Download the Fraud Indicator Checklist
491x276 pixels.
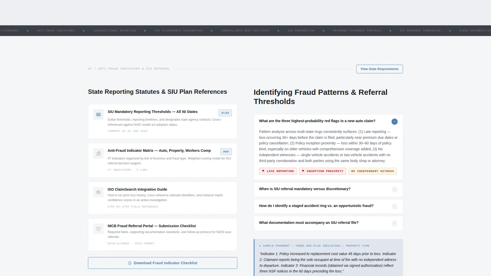click(x=163, y=263)
